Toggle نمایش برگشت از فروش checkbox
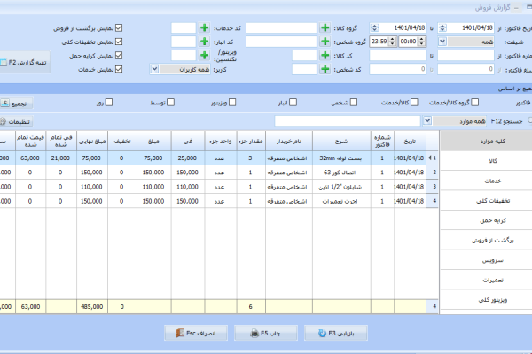 tap(119, 28)
